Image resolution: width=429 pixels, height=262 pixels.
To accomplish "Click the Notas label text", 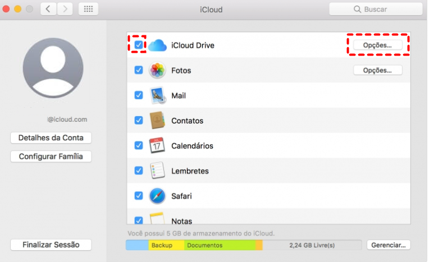I will [x=182, y=221].
